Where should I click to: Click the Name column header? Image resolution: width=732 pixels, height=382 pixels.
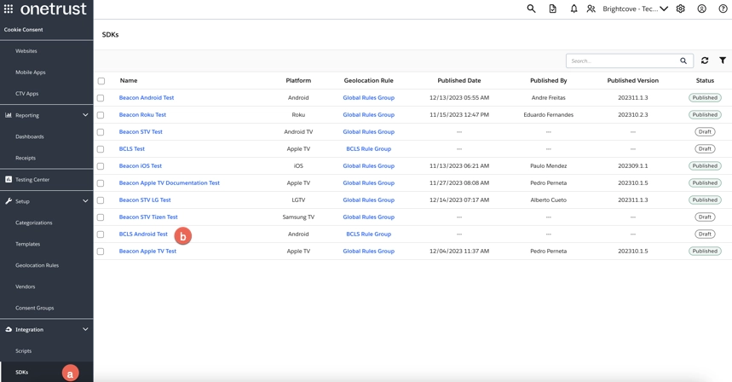coord(129,80)
